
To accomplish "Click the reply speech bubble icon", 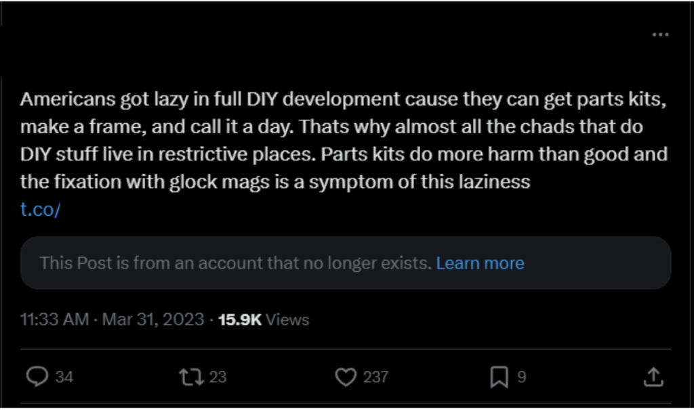I will (36, 377).
